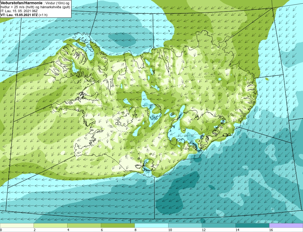Click the 0–2 m/s pale yellow legend swatch
The width and height of the screenshot is (303, 232).
click(x=17, y=225)
